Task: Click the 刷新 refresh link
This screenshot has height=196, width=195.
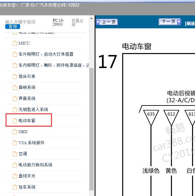Action: click(x=190, y=23)
